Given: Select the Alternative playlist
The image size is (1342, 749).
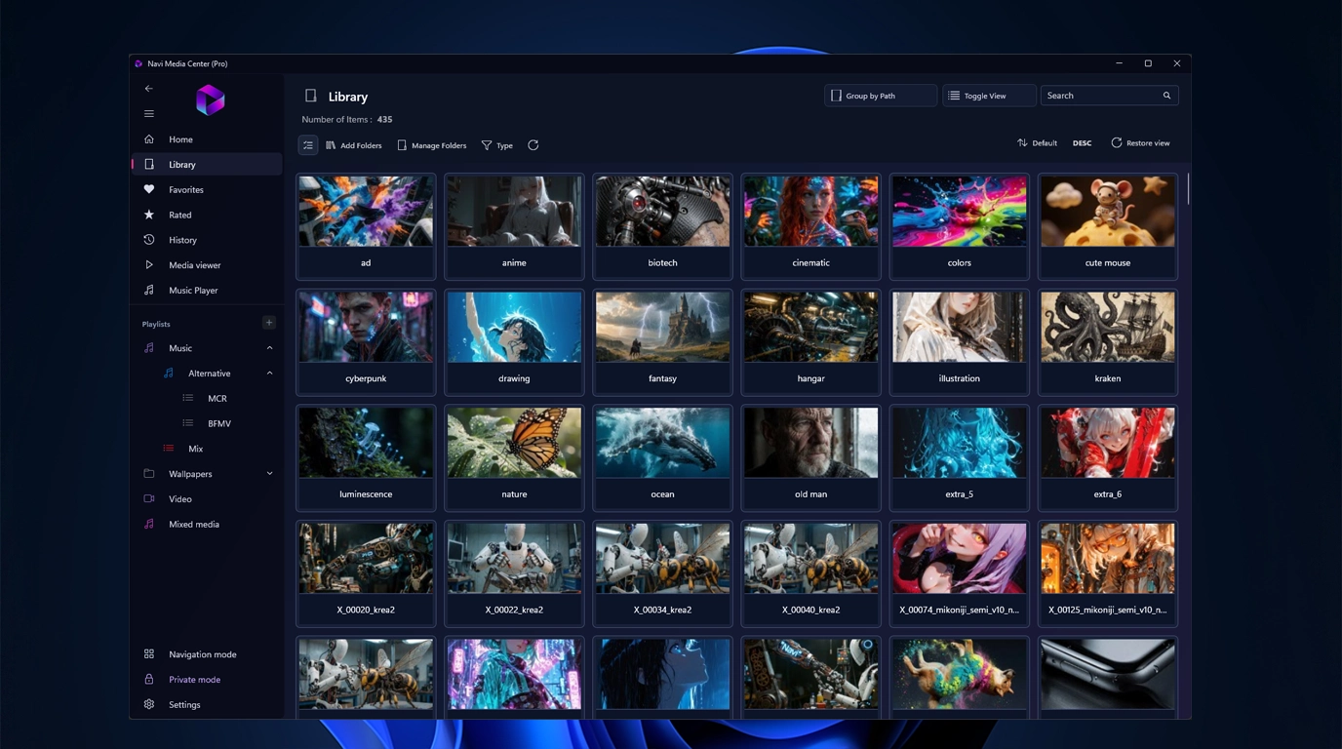Looking at the screenshot, I should (208, 374).
